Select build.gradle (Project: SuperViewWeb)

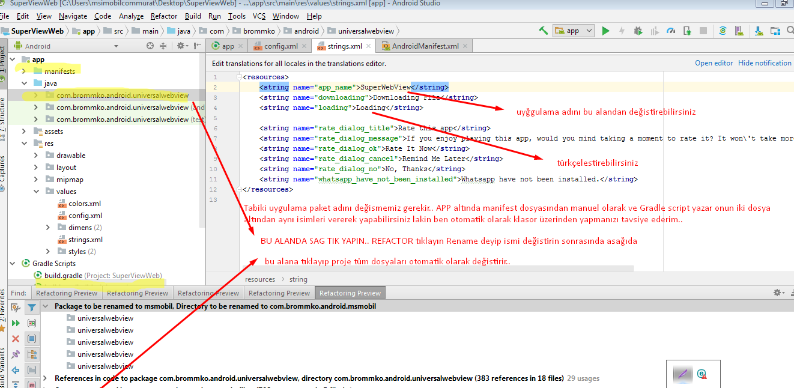point(98,276)
